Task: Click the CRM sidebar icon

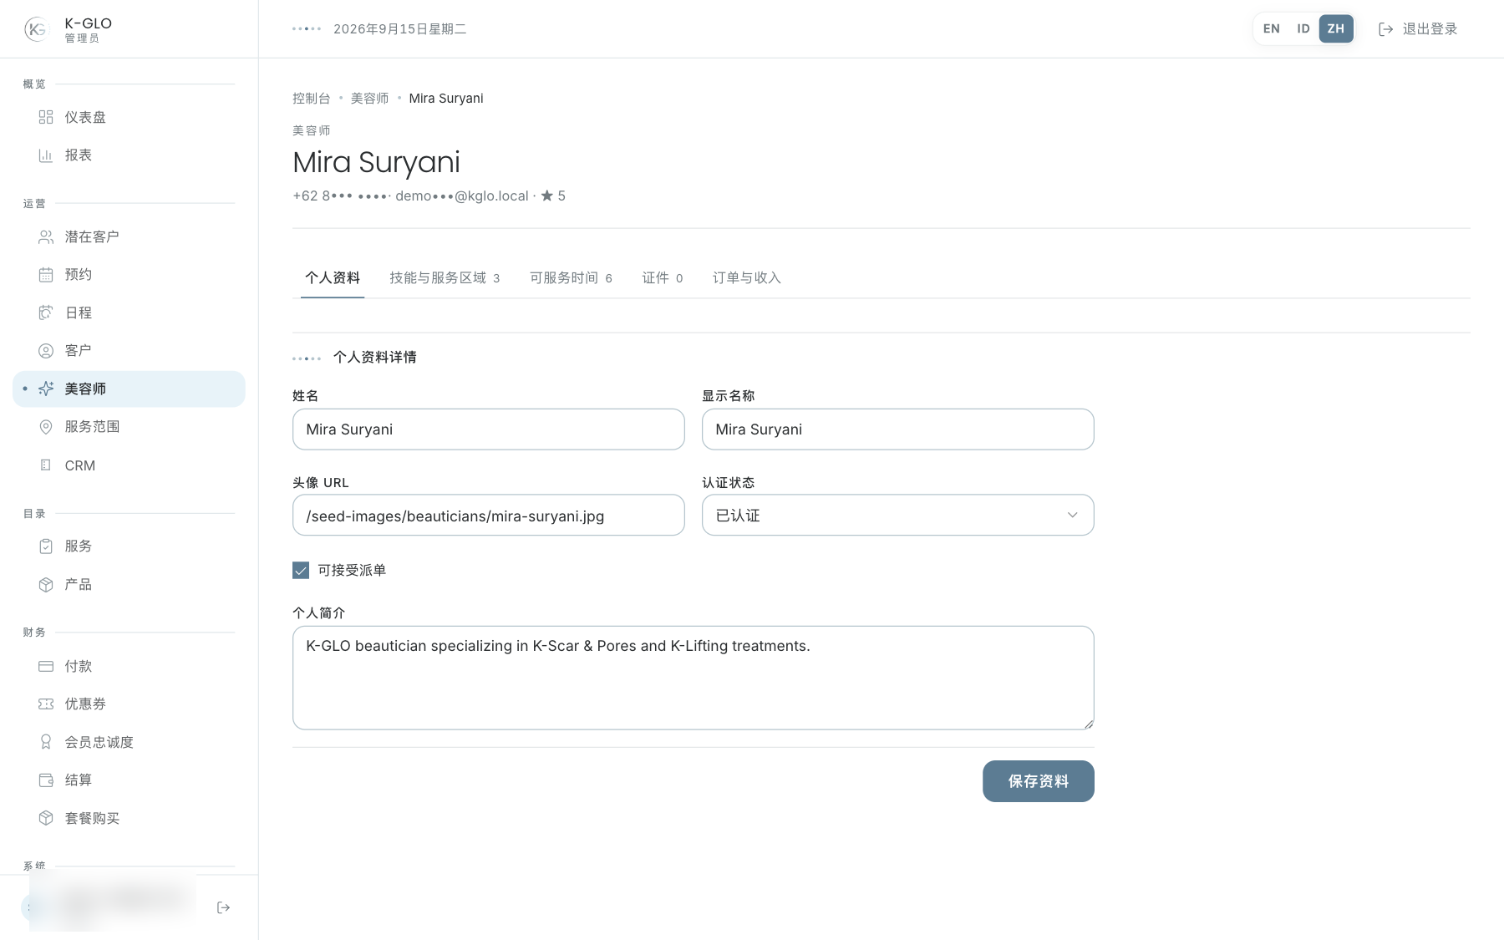Action: 46,465
